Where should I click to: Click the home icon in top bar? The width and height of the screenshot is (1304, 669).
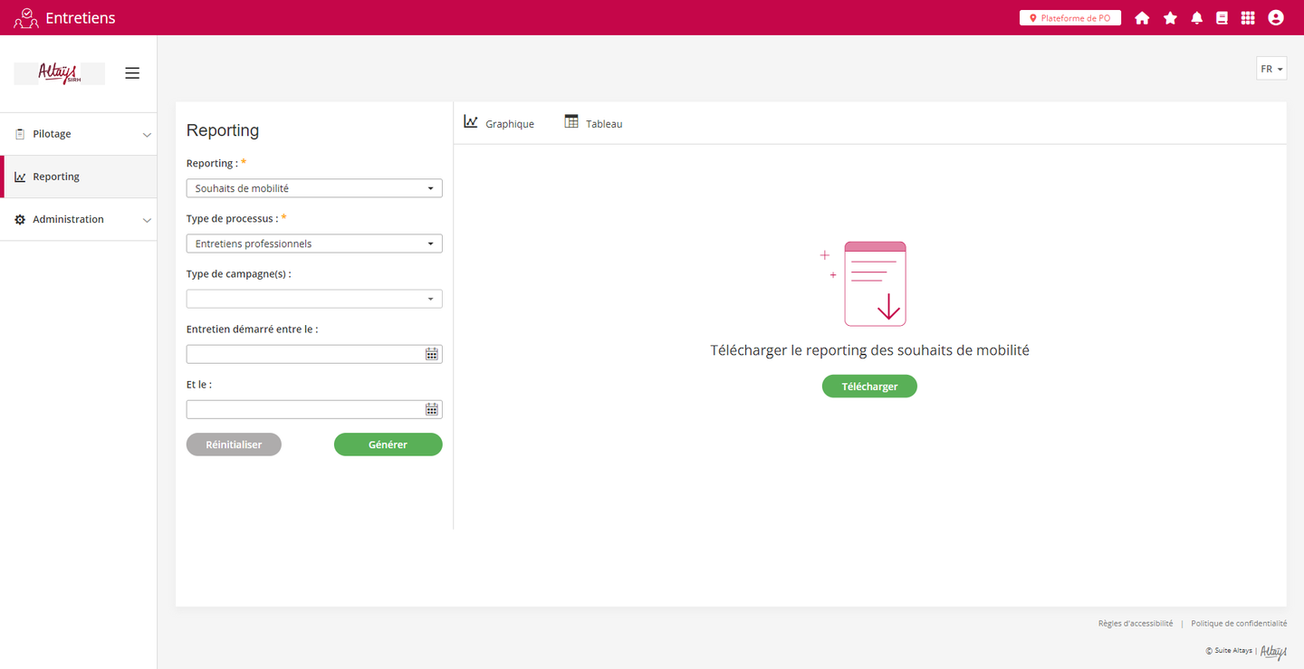pyautogui.click(x=1142, y=18)
